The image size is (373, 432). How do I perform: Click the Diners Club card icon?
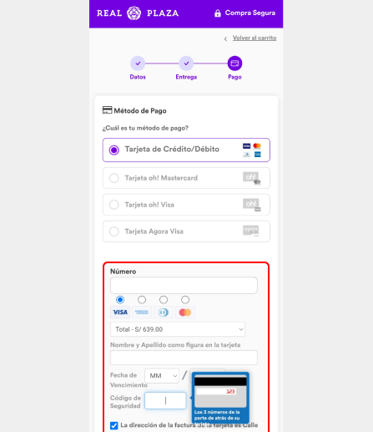point(164,313)
